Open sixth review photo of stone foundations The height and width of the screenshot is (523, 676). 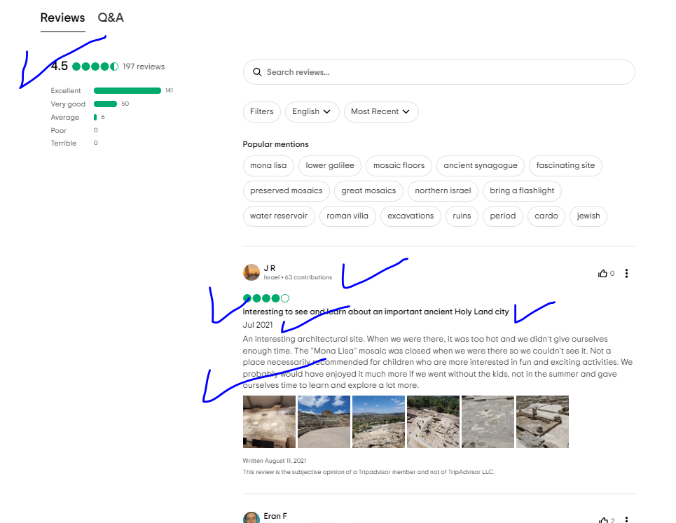542,421
